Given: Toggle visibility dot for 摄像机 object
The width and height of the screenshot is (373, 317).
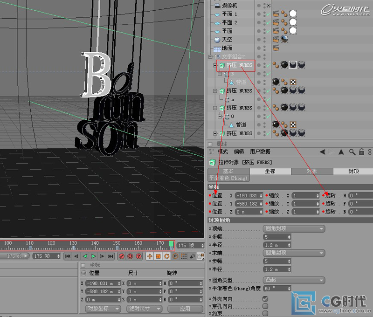Looking at the screenshot, I should click(x=259, y=6).
